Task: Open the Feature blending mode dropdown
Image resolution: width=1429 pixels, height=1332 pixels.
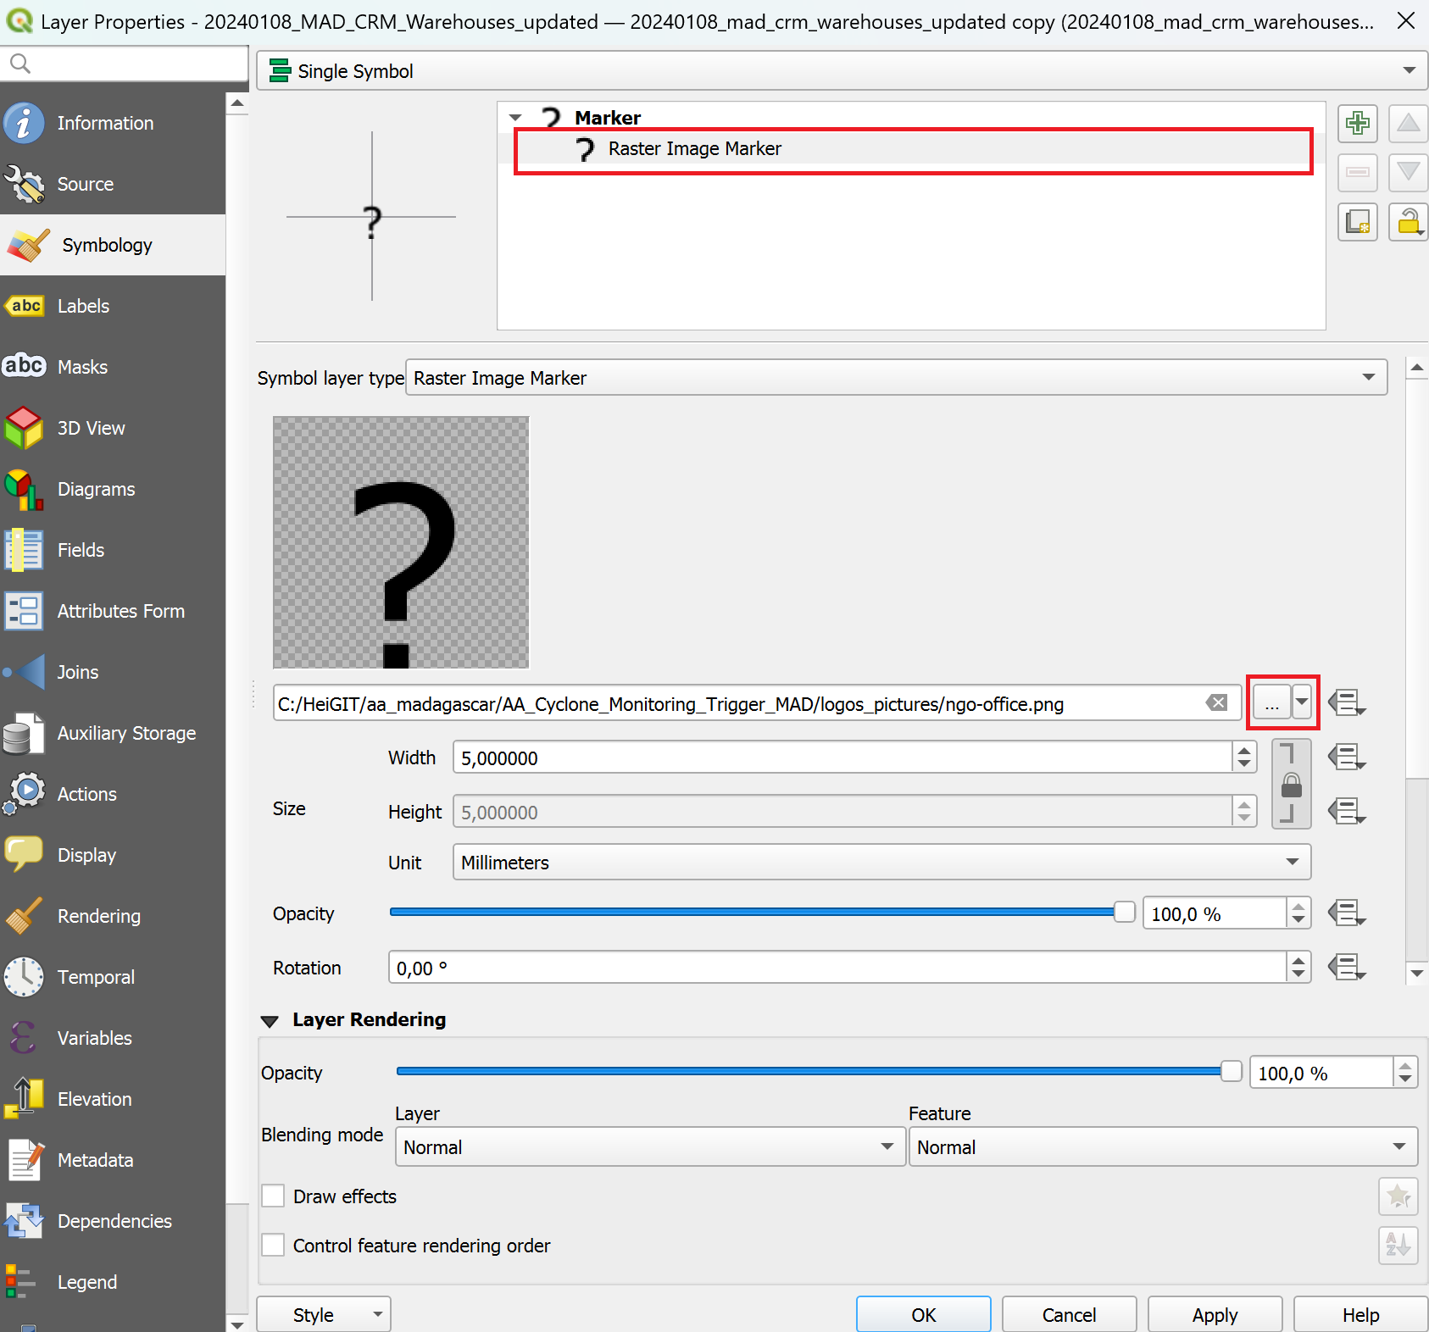Action: click(x=1163, y=1147)
